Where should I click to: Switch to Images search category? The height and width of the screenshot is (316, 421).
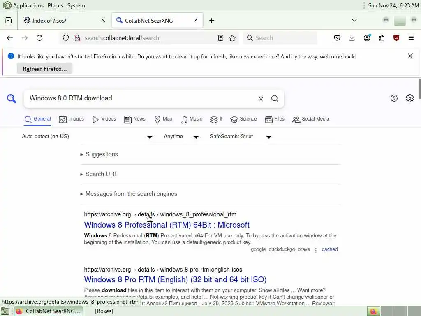click(72, 119)
